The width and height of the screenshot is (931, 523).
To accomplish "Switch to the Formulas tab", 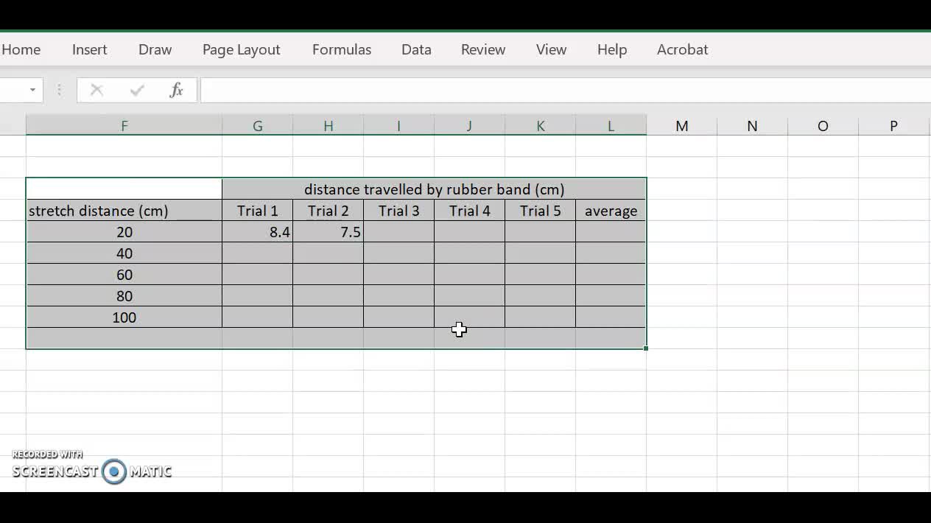I will (x=341, y=49).
